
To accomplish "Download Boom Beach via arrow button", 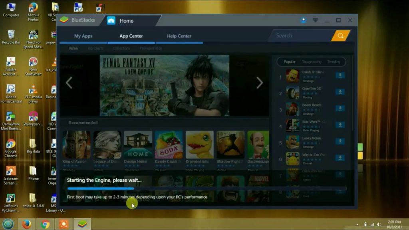I will (x=340, y=108).
